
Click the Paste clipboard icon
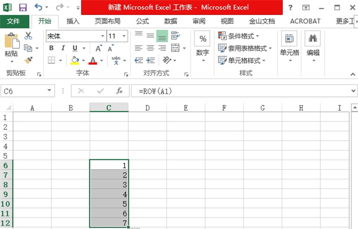click(x=12, y=40)
